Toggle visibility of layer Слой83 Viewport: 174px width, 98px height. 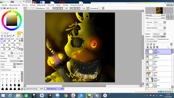147,73
